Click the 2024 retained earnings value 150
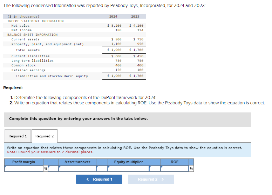This screenshot has width=272, height=195. tap(118, 70)
